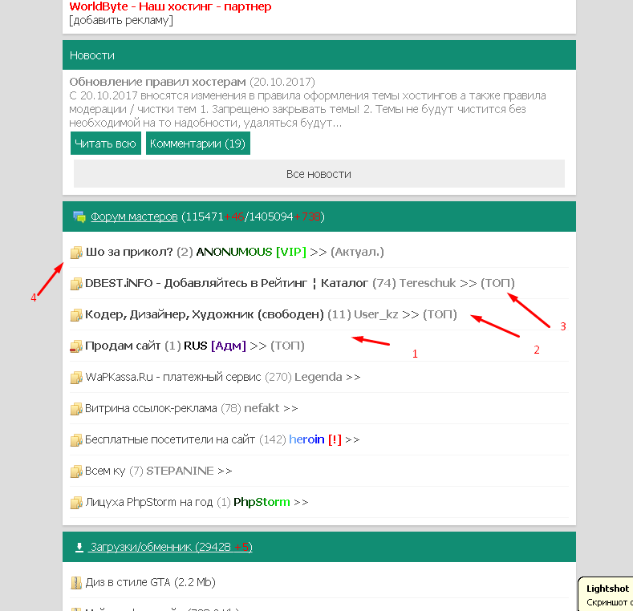
Task: Click the folder icon beside "Шо за прикол?"
Action: pos(76,253)
